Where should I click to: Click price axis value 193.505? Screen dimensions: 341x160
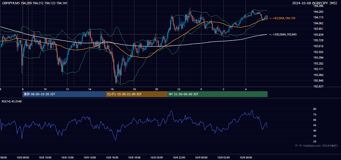(x=318, y=52)
